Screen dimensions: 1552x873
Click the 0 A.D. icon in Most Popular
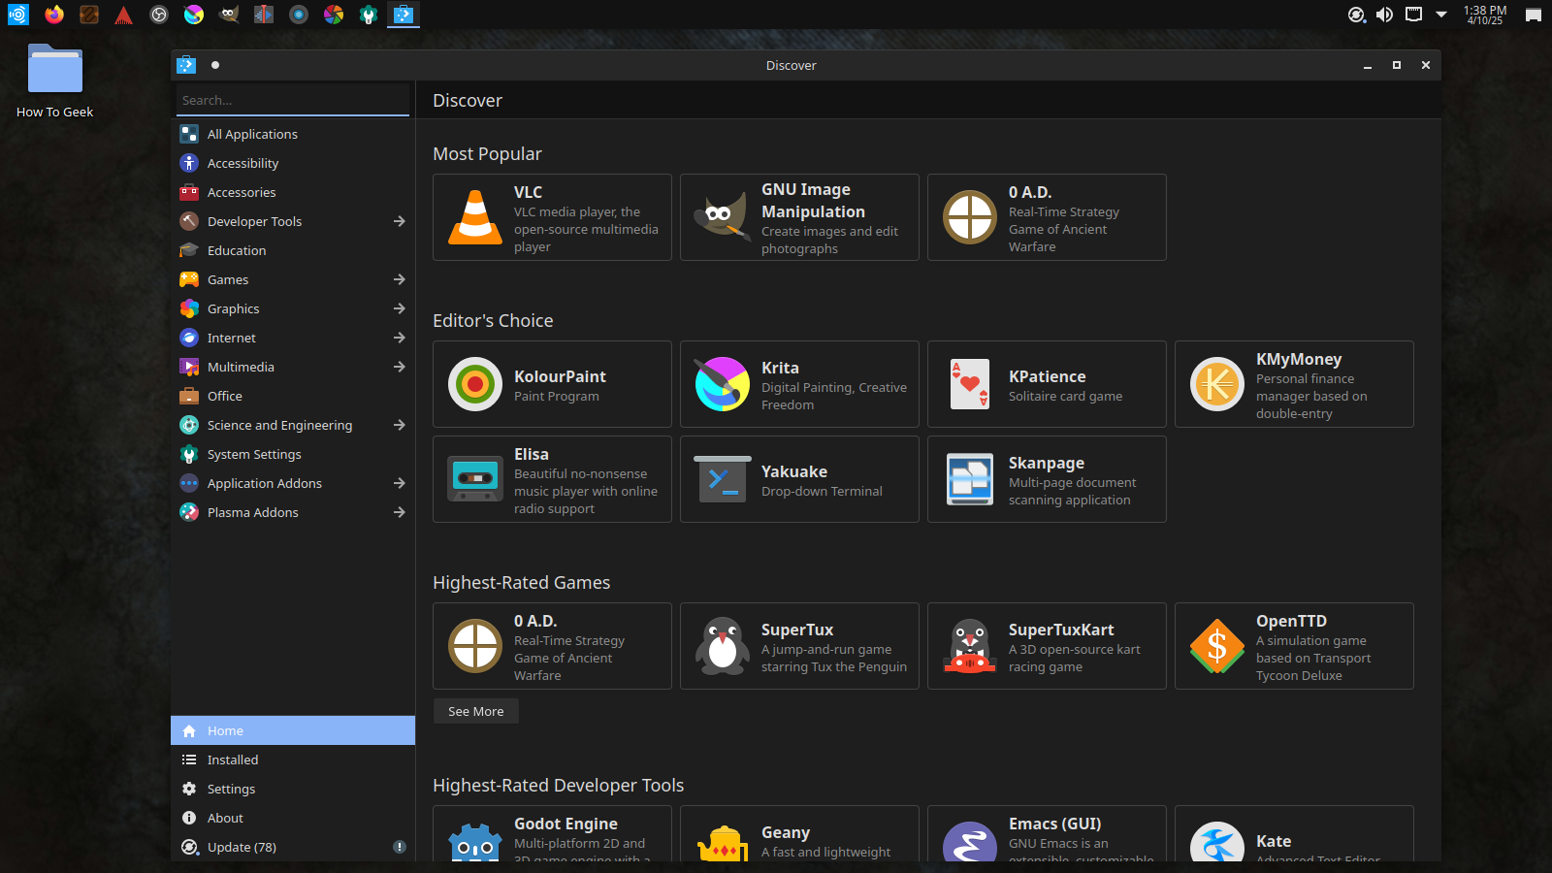(x=968, y=217)
